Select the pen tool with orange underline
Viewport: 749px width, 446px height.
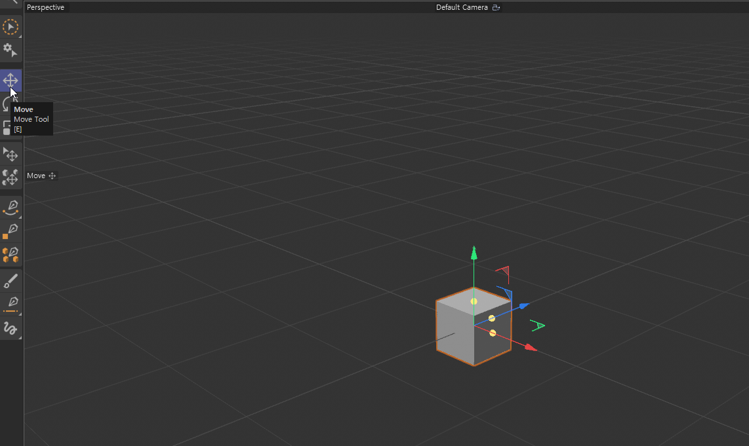[x=10, y=305]
